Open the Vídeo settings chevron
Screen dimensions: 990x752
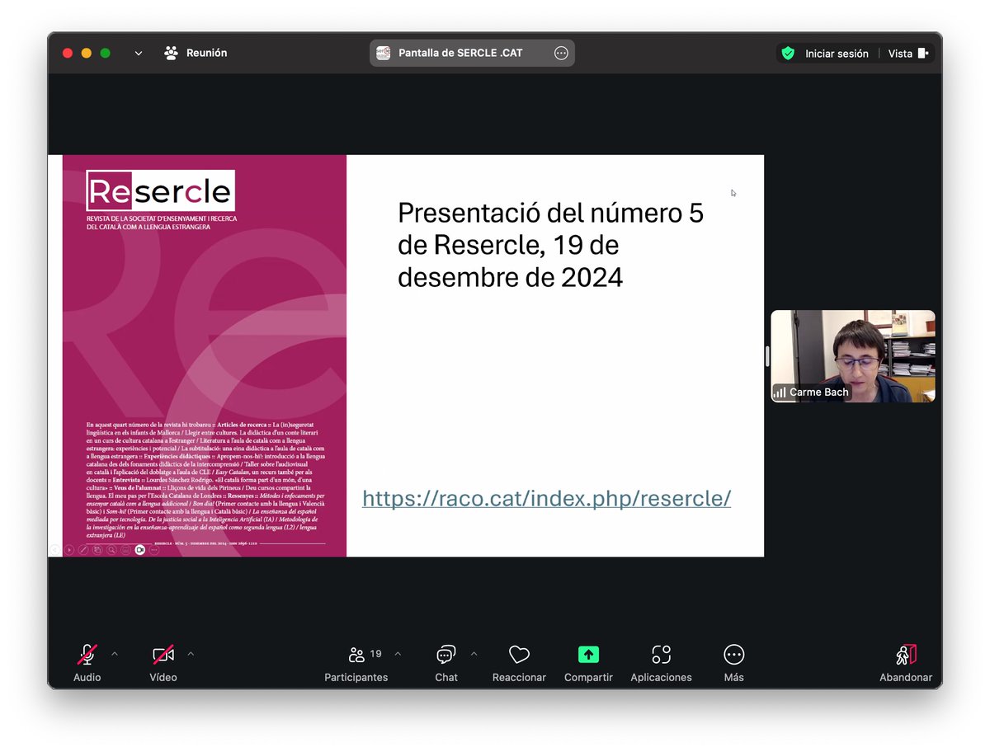click(x=191, y=652)
